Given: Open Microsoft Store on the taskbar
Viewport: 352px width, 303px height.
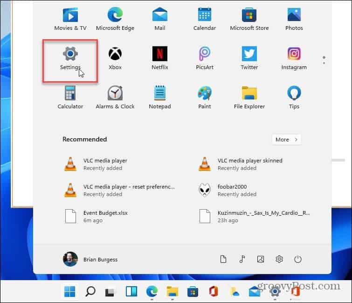Looking at the screenshot, I should (193, 292).
